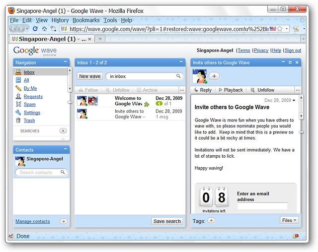Screen dimensions: 318x252
Task: Open the list all tabs dropdown
Action: click(304, 39)
